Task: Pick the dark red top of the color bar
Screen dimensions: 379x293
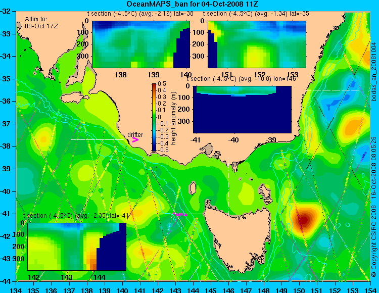Action: [154, 85]
